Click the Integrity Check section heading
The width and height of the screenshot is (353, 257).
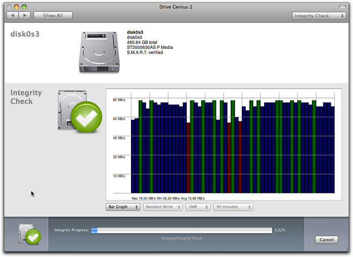pos(26,97)
